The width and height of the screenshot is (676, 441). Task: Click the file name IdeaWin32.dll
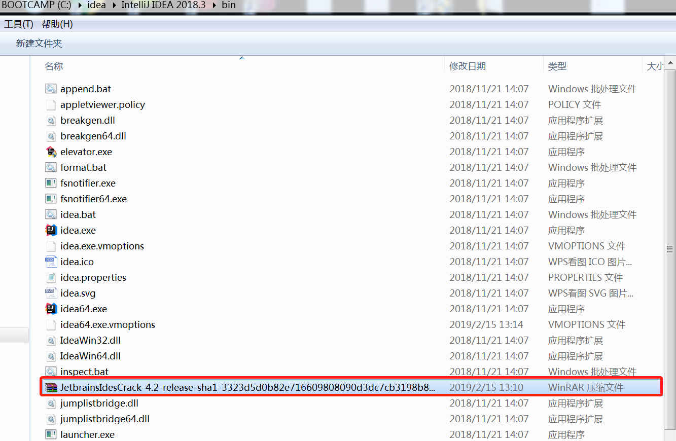coord(90,340)
